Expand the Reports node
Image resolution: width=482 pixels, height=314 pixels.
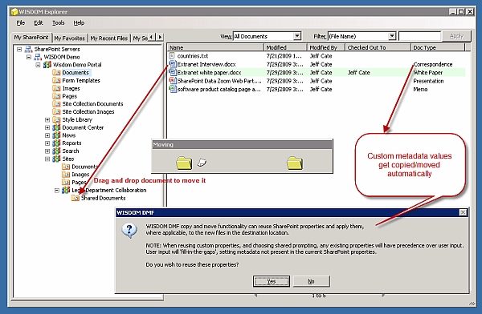[x=47, y=143]
